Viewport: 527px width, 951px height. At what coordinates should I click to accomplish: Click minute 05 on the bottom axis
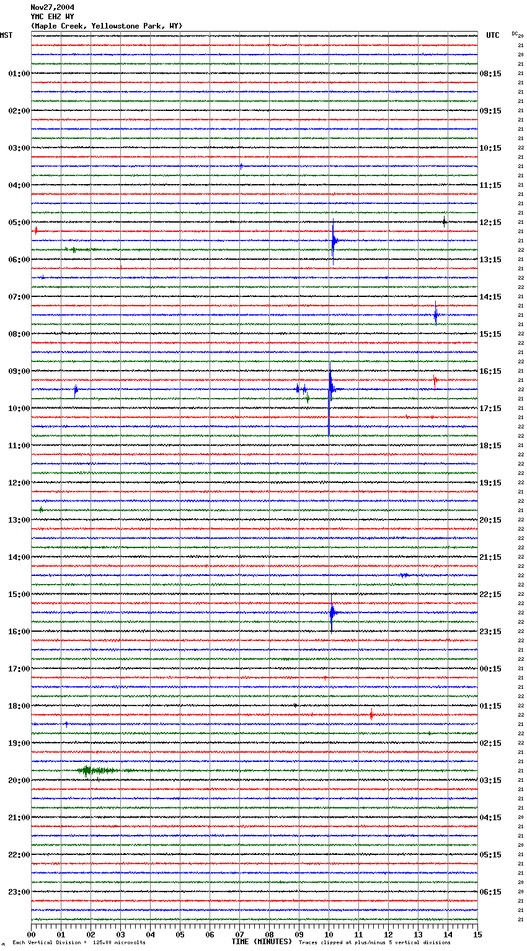[x=180, y=934]
